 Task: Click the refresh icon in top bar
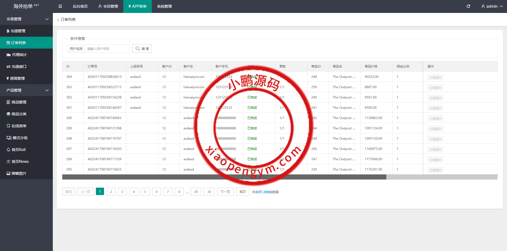coord(468,6)
